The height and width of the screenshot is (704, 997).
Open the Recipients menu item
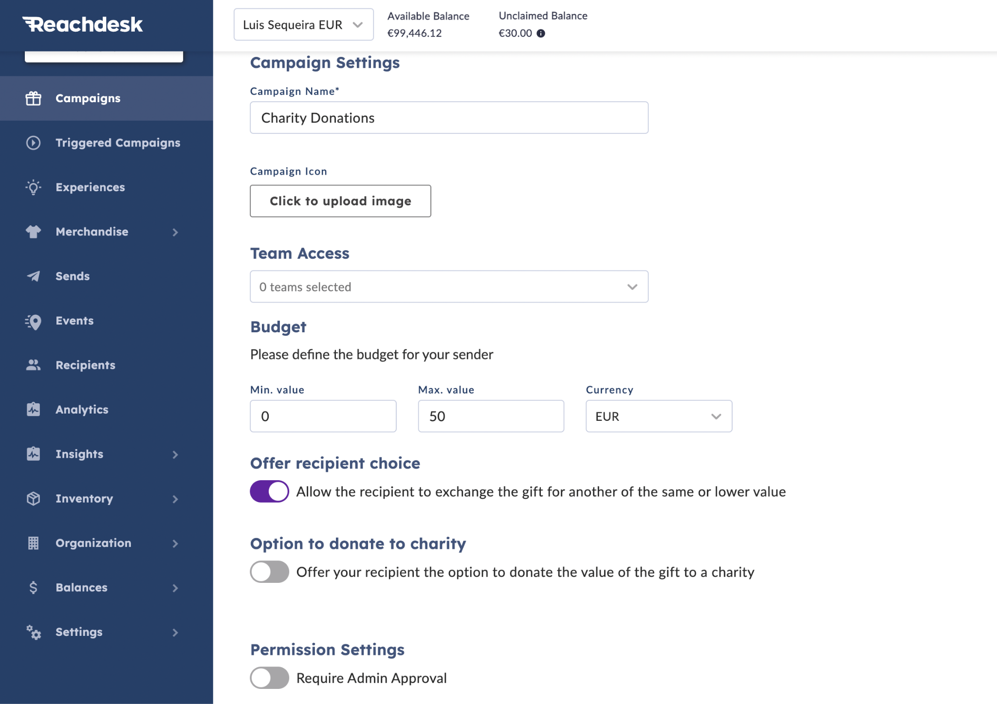pos(107,365)
